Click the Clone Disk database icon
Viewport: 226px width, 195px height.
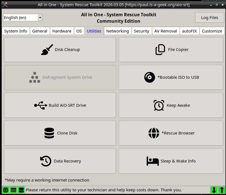coord(49,133)
